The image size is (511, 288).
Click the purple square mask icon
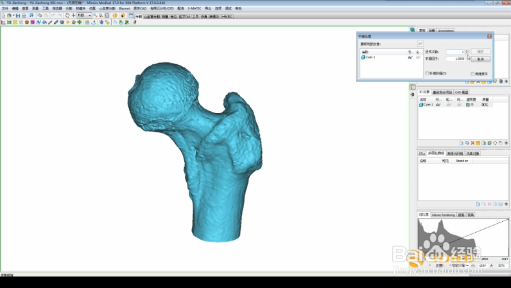click(33, 22)
